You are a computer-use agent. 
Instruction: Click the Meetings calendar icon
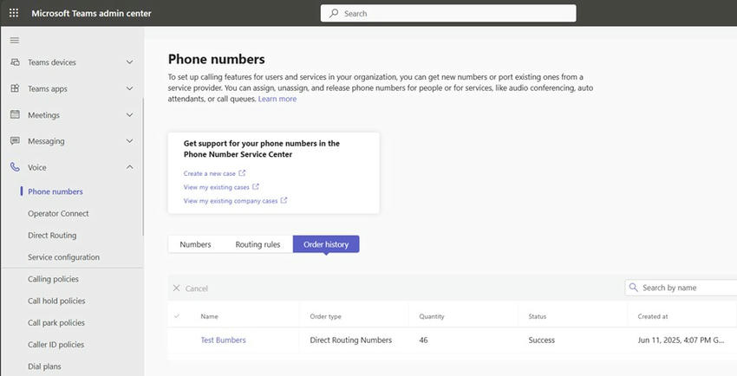click(15, 114)
